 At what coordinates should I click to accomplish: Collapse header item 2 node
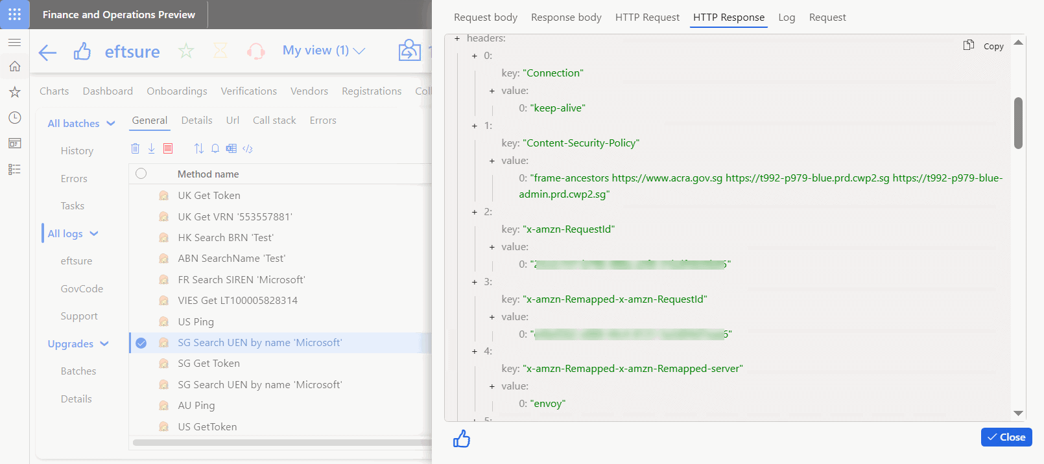coord(475,212)
